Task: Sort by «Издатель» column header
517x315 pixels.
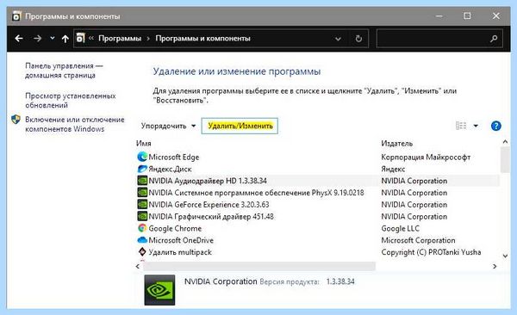Action: coord(396,144)
